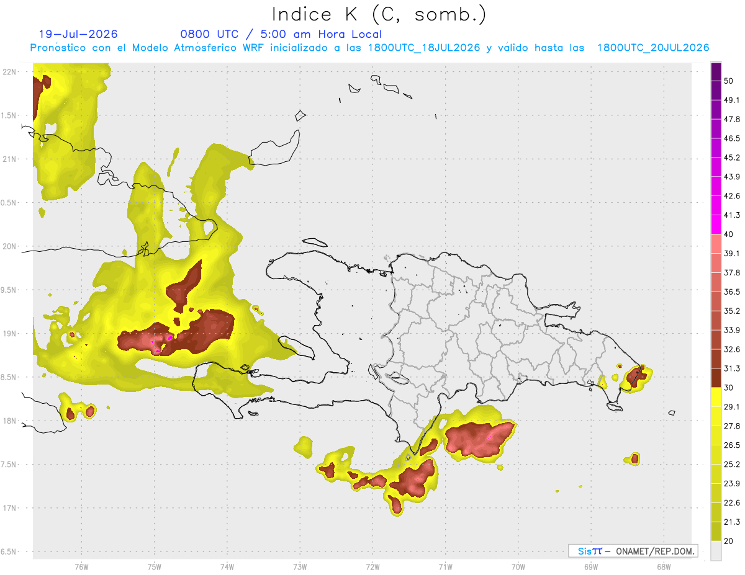This screenshot has width=745, height=575.
Task: Click the legend value "29.1"
Action: pos(731,407)
